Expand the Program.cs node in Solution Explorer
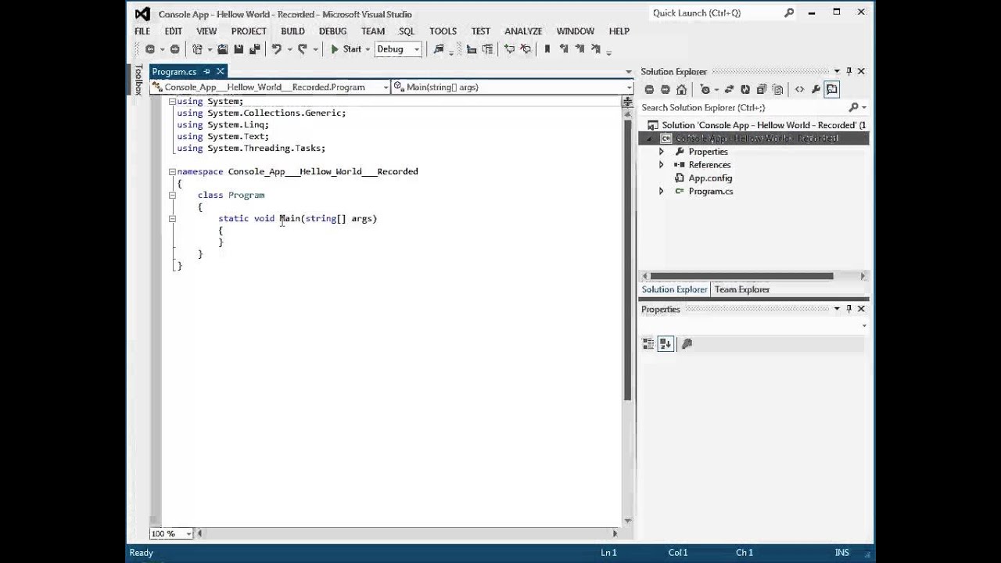This screenshot has height=563, width=1001. [x=662, y=192]
